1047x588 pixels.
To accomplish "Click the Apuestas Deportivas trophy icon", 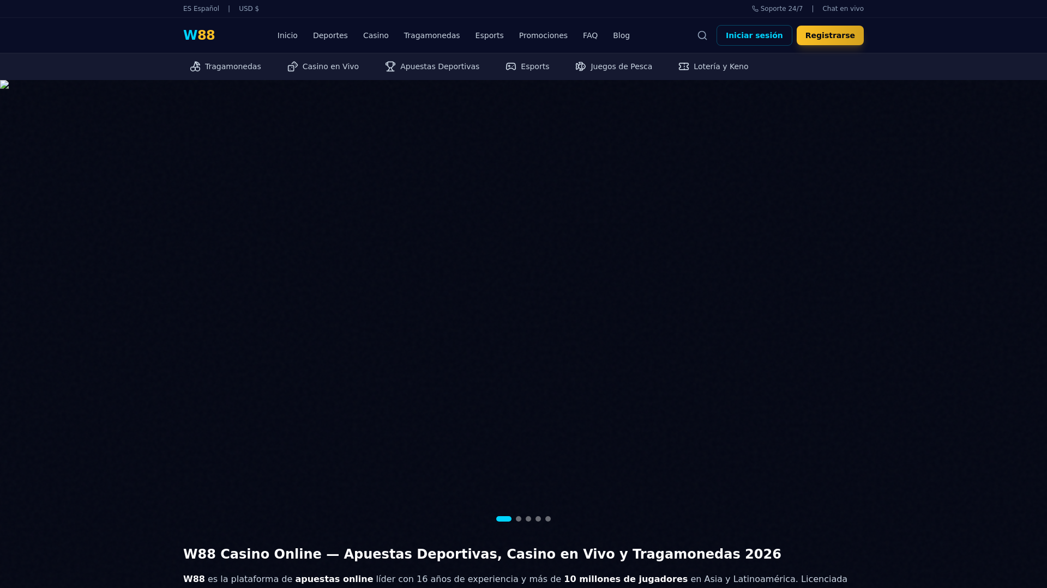I will pos(390,66).
